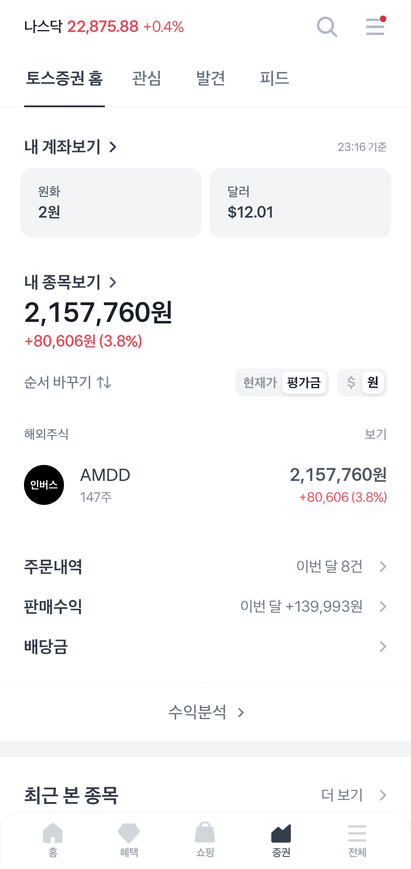The image size is (411, 869).
Task: Switch currency to dollar ($)
Action: pyautogui.click(x=351, y=382)
